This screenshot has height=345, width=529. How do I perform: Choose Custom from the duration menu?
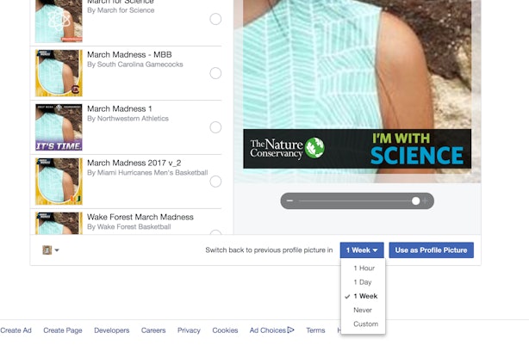[x=365, y=324]
